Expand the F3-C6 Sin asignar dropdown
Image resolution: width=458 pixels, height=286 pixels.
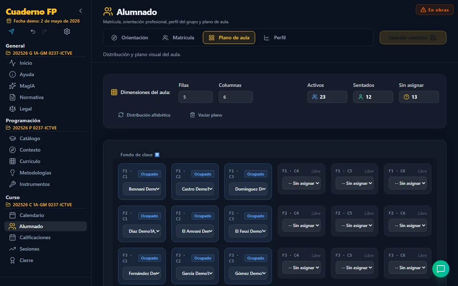[408, 268]
